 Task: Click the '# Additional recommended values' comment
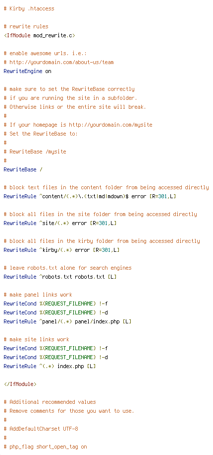pos(50,402)
